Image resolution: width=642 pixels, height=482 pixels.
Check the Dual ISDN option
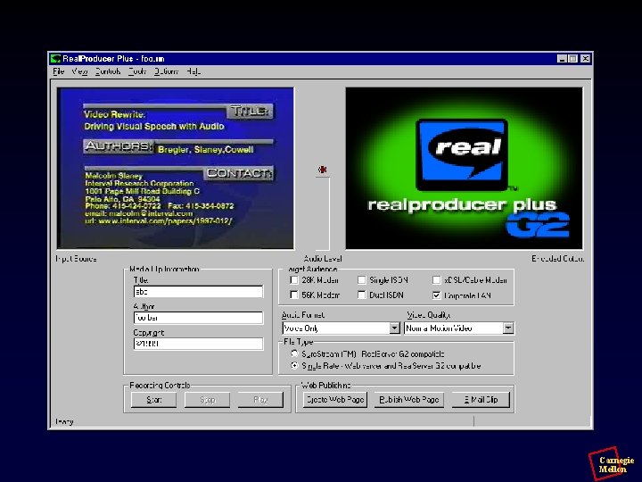361,295
